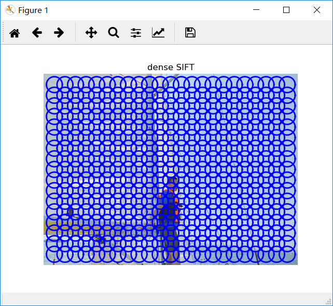
Task: Go back to the previous view
Action: (x=37, y=33)
